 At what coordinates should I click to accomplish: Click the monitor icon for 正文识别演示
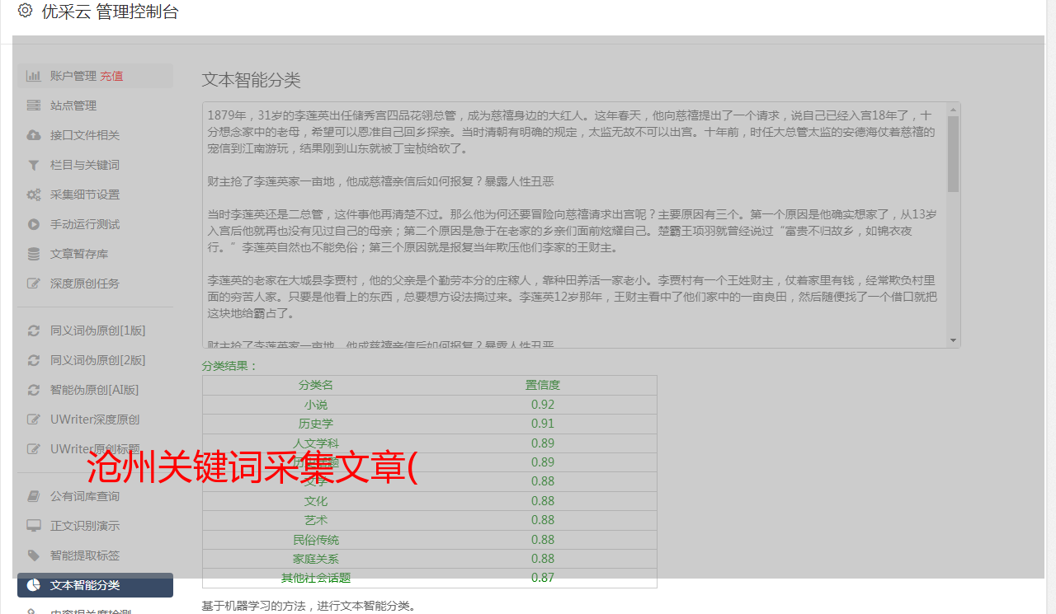pyautogui.click(x=34, y=526)
